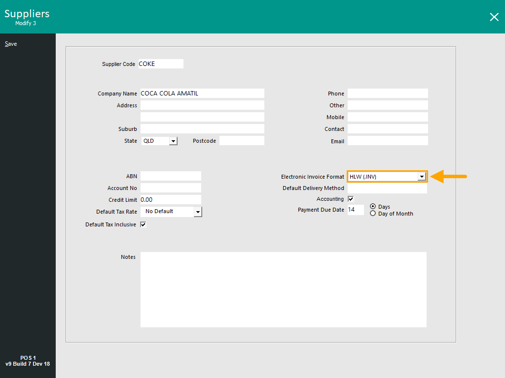Expand Electronic Invoice Format dropdown
The image size is (505, 378).
pyautogui.click(x=422, y=177)
